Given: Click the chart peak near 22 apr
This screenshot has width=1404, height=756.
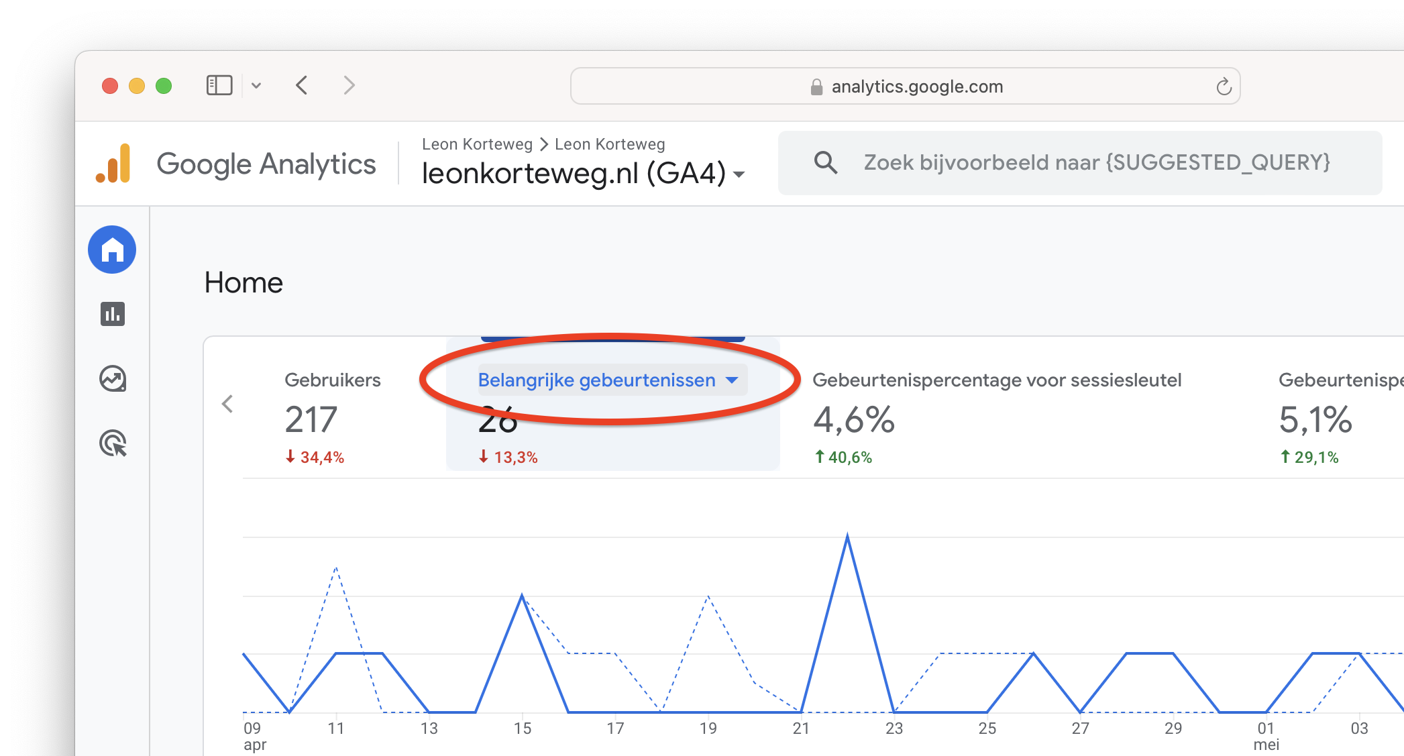Looking at the screenshot, I should click(847, 535).
